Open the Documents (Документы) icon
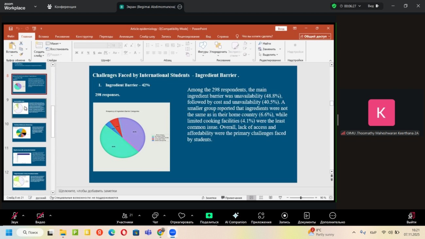The height and width of the screenshot is (239, 425). click(x=307, y=216)
